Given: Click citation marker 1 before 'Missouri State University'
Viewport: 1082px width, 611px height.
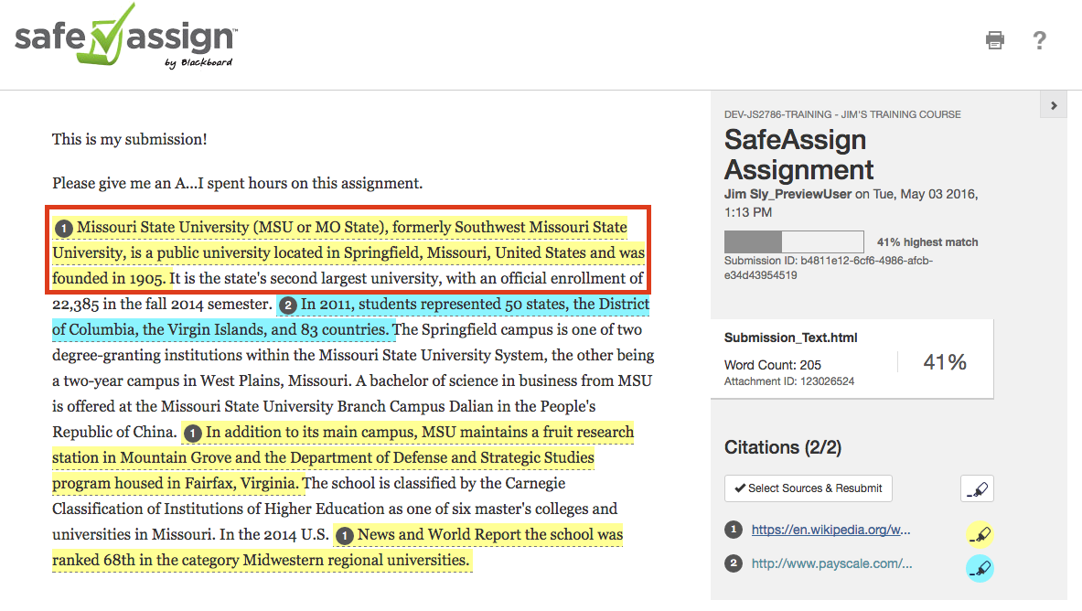Looking at the screenshot, I should (63, 228).
